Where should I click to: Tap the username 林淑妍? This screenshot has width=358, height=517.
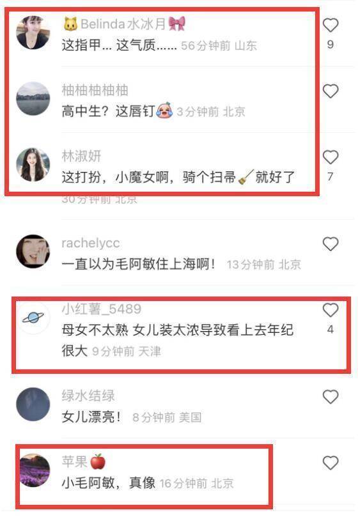(x=81, y=156)
